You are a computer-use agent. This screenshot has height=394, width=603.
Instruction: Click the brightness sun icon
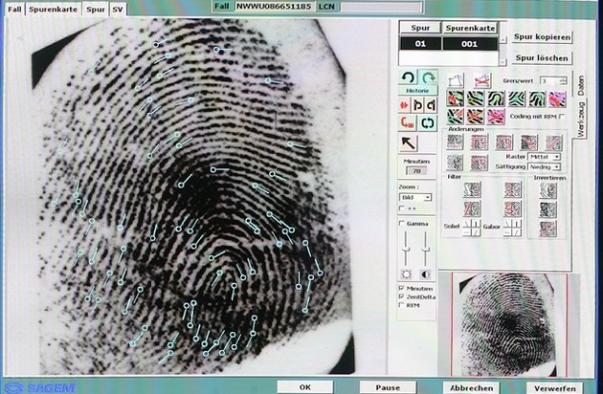[407, 273]
